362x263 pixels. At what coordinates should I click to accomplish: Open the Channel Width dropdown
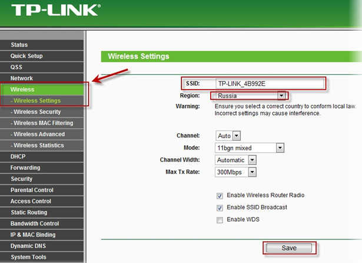coord(235,160)
